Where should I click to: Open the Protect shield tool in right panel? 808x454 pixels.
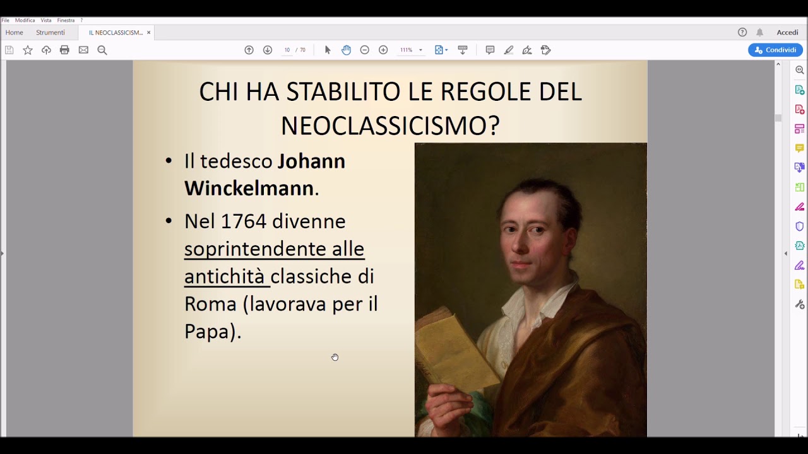[x=800, y=226]
